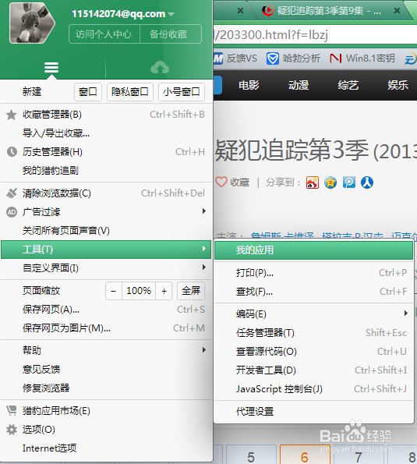Select episode 6 button
The width and height of the screenshot is (417, 464).
(305, 455)
